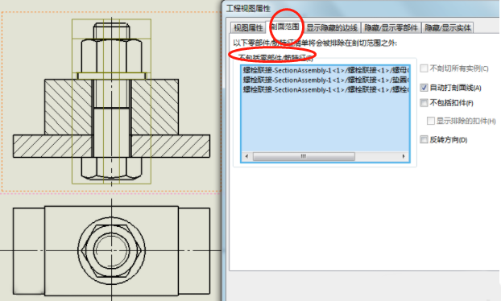Select the third list row ending in 螺栓
This screenshot has height=301, width=501.
[325, 89]
